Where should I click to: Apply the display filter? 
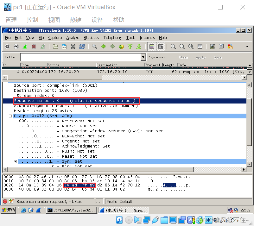200,57
